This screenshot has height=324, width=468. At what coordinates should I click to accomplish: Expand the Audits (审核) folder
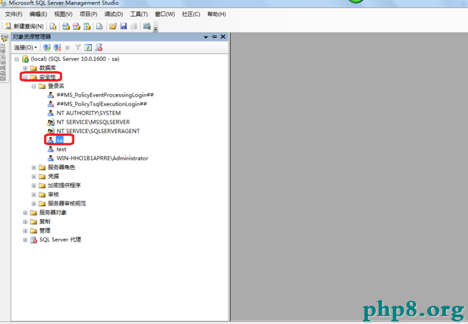pyautogui.click(x=34, y=195)
